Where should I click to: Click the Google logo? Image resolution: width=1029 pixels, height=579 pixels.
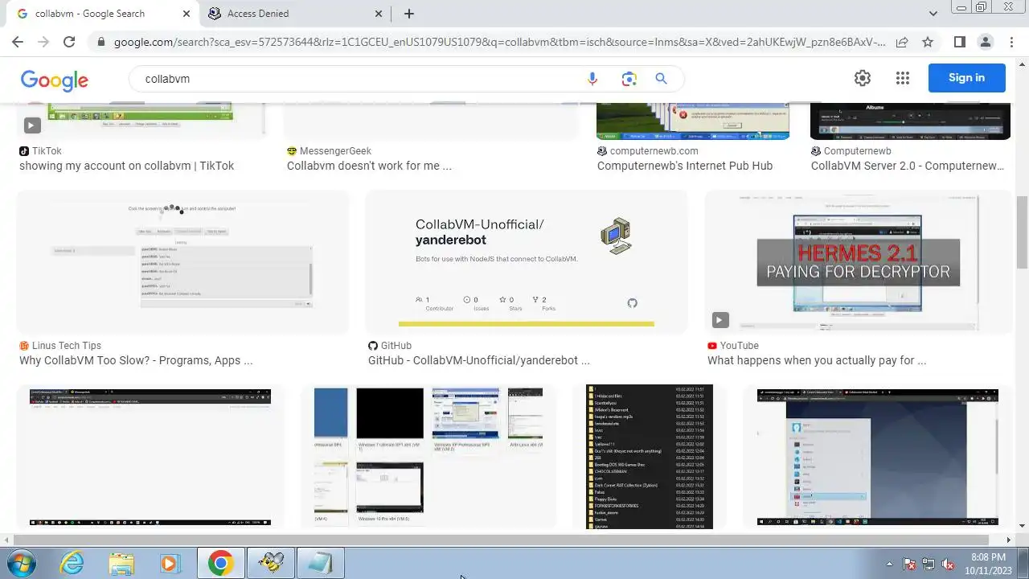click(54, 80)
